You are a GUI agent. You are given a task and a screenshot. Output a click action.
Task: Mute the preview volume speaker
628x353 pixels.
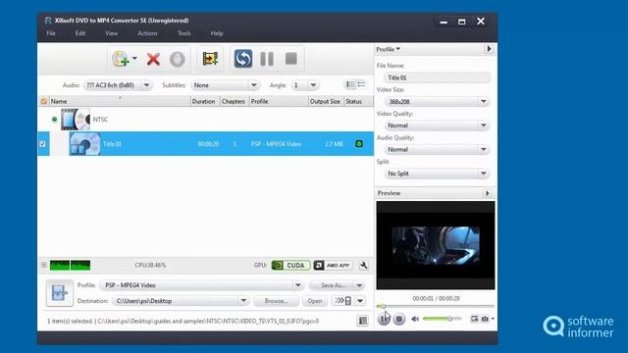point(415,319)
